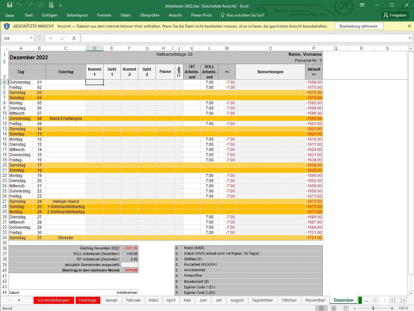The image size is (414, 311).
Task: Select the entire sheet via corner button
Action: 4,48
